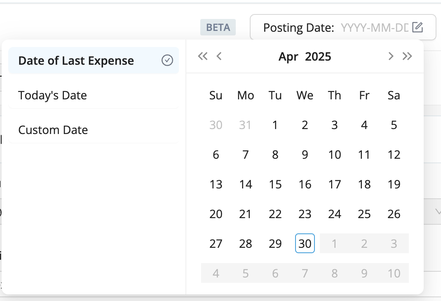The image size is (441, 301).
Task: Select April 30 in the calendar
Action: click(305, 244)
